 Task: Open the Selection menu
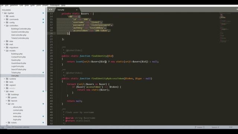coord(14,5)
